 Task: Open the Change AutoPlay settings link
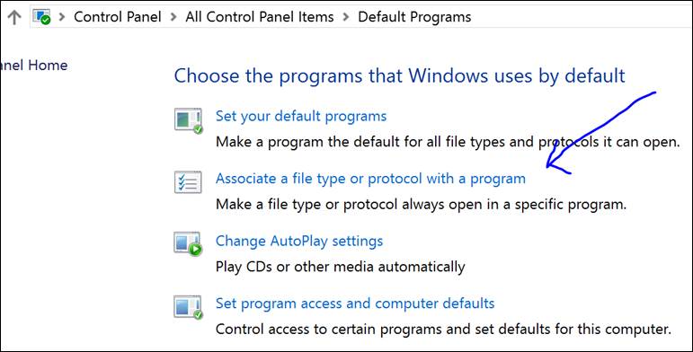299,242
